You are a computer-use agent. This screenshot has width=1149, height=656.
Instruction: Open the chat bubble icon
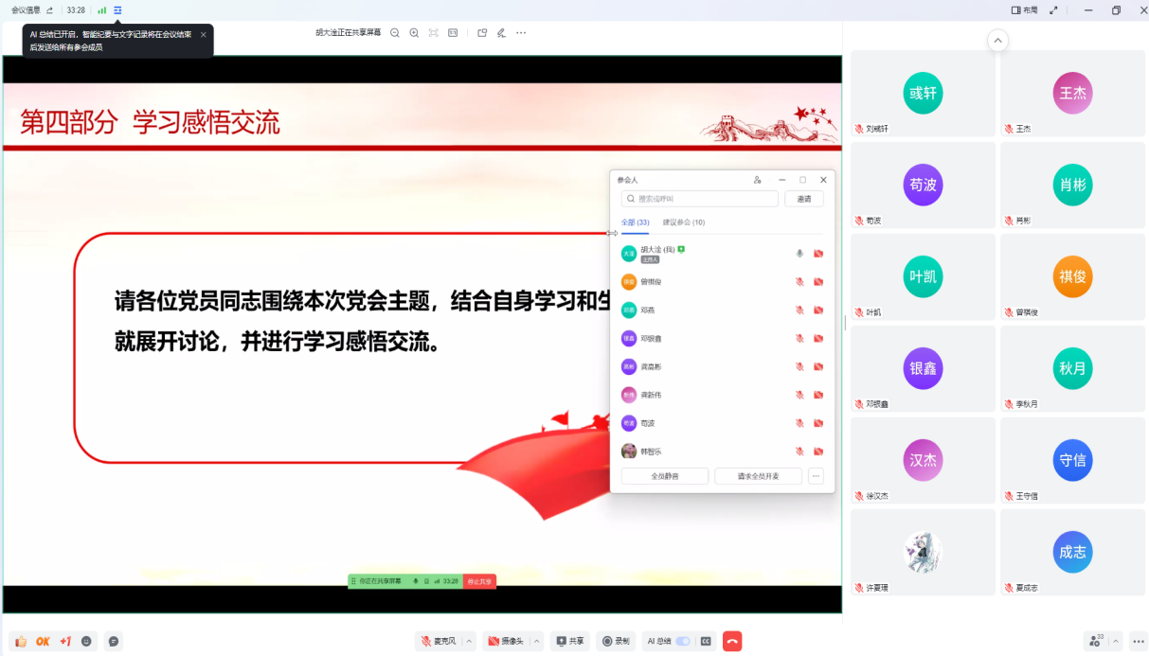point(113,641)
